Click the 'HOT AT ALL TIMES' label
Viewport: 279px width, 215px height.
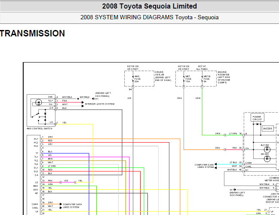point(202,68)
